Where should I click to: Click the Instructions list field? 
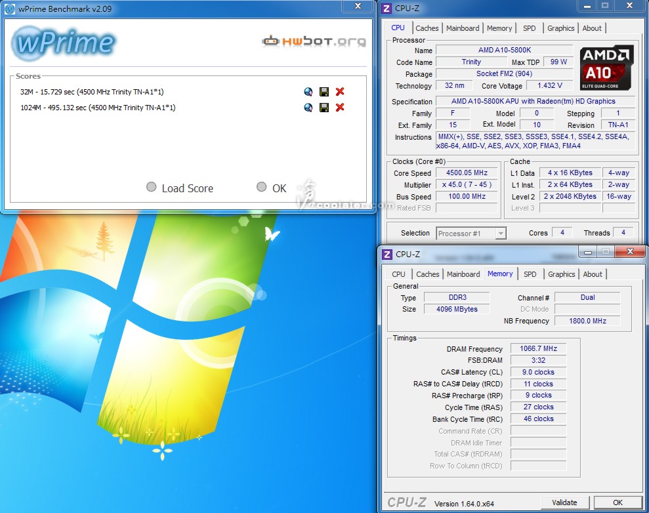pyautogui.click(x=535, y=141)
